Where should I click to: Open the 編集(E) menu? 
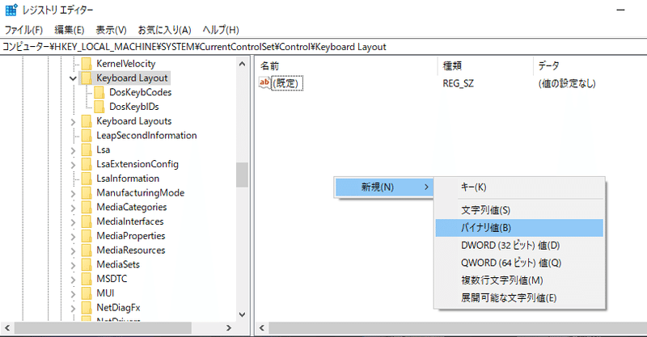pos(70,30)
